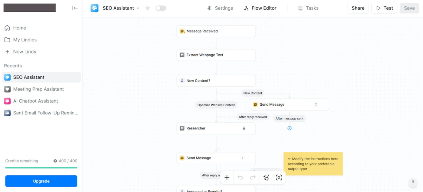Click the Upgrade button in sidebar

pos(41,181)
